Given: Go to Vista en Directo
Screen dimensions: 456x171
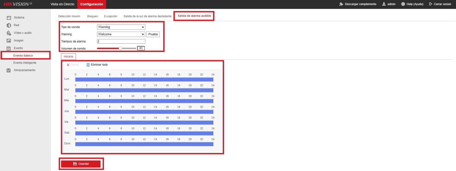Looking at the screenshot, I should tap(62, 4).
